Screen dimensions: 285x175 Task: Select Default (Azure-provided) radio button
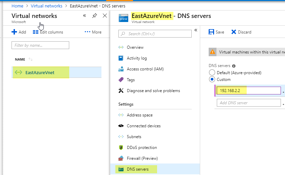212,72
